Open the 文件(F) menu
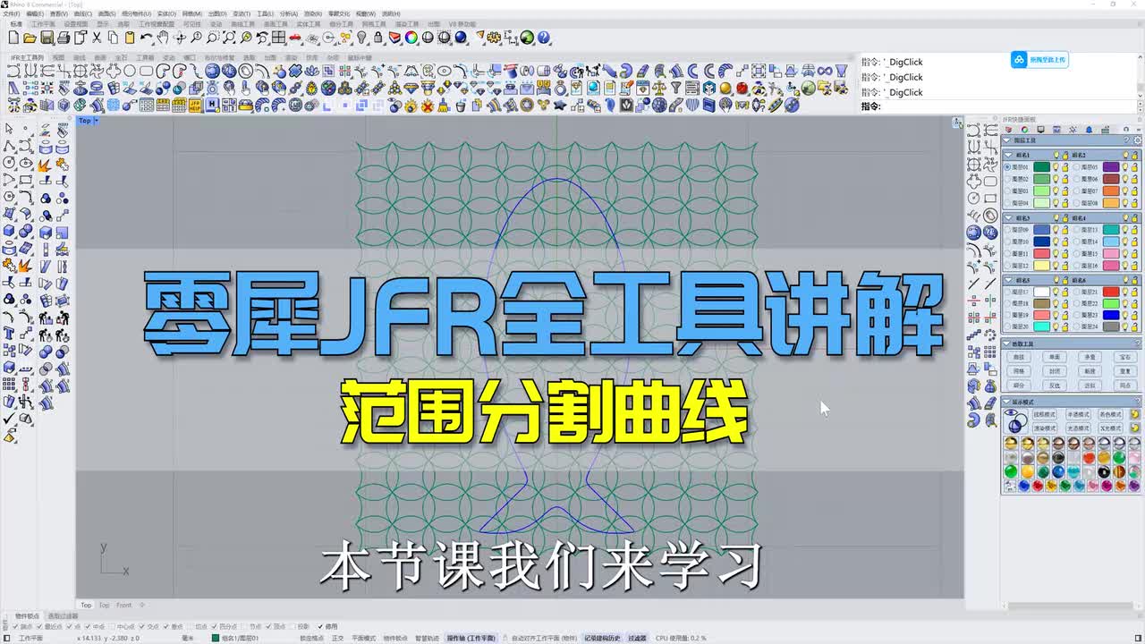 point(11,14)
